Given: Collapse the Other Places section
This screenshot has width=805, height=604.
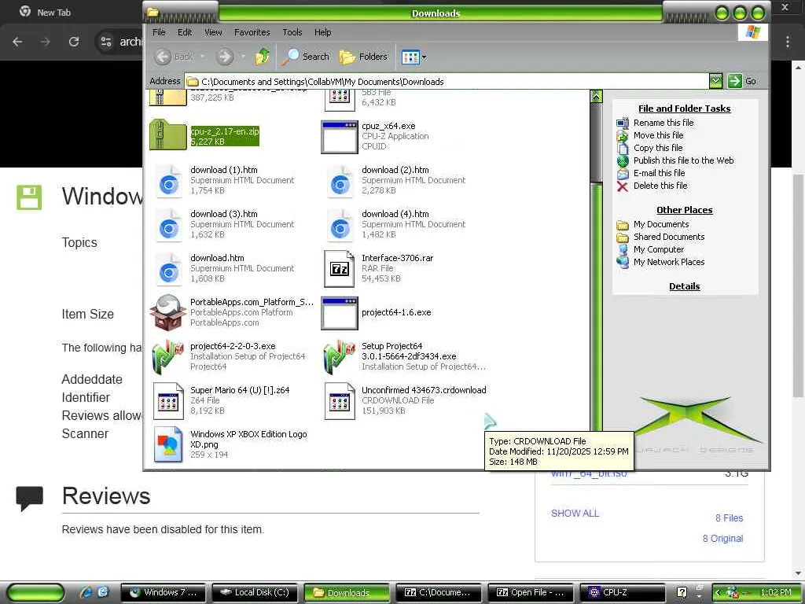Looking at the screenshot, I should [x=685, y=210].
